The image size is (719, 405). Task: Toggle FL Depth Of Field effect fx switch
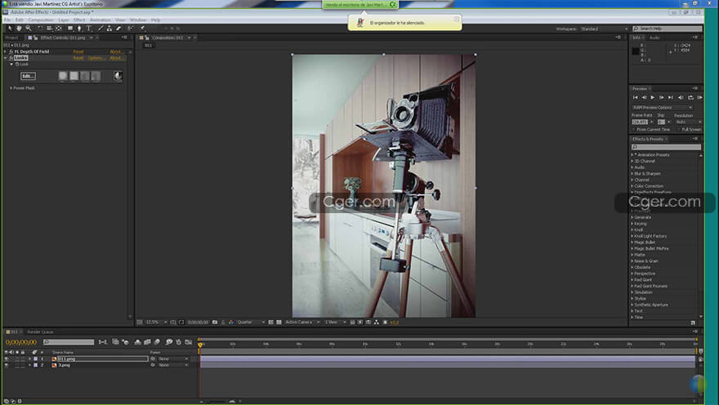point(11,51)
